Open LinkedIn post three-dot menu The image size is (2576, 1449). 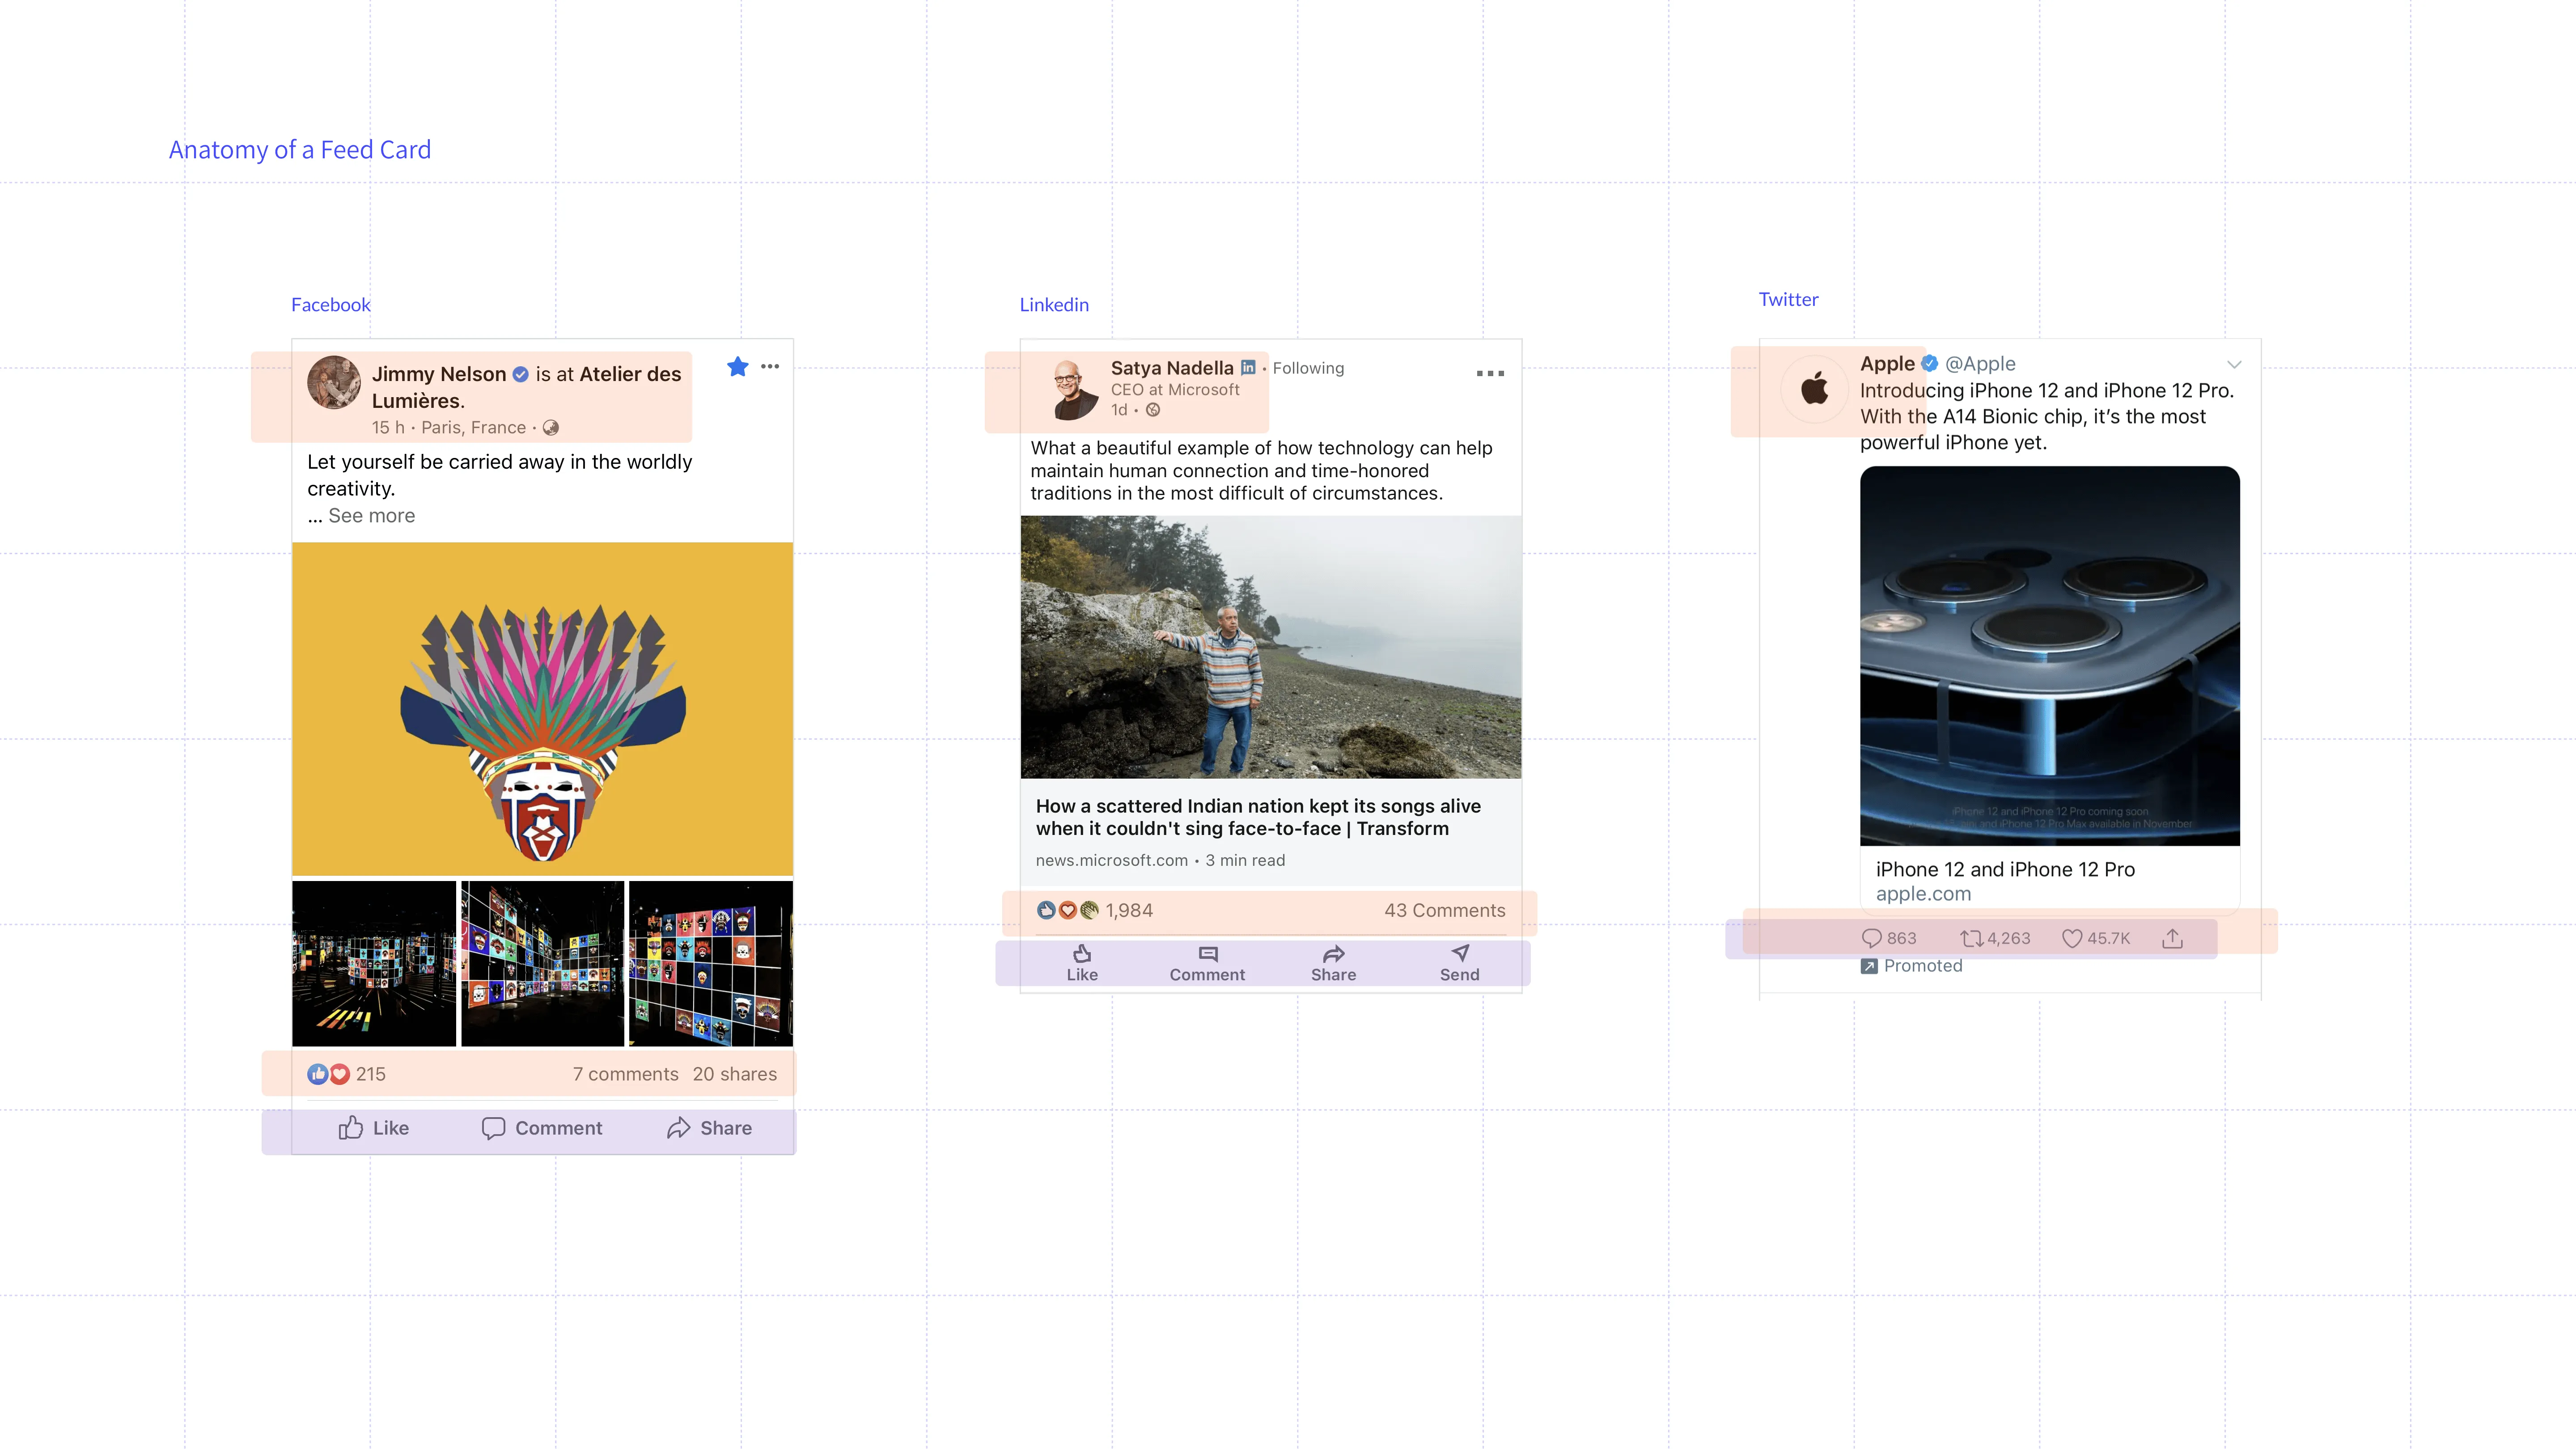coord(1490,373)
